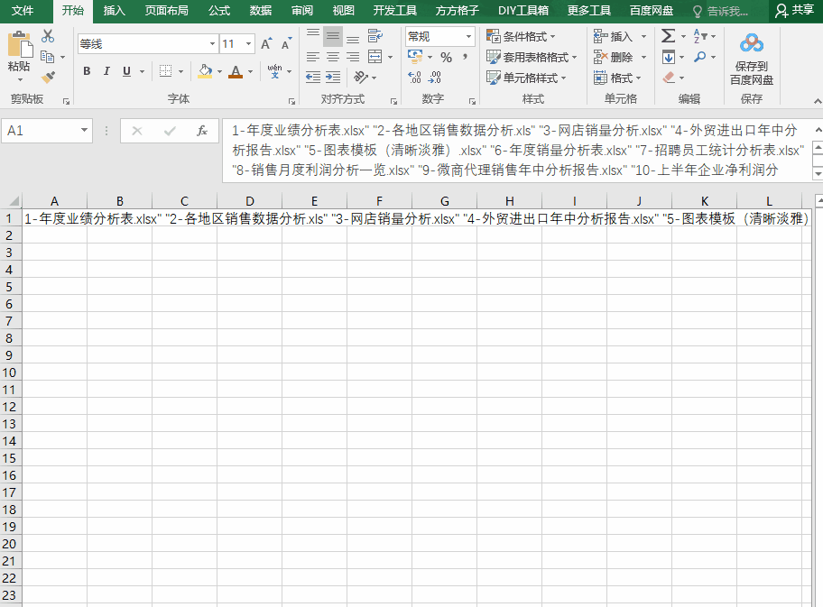This screenshot has height=607, width=823.
Task: Open font size 11 dropdown
Action: tap(249, 44)
